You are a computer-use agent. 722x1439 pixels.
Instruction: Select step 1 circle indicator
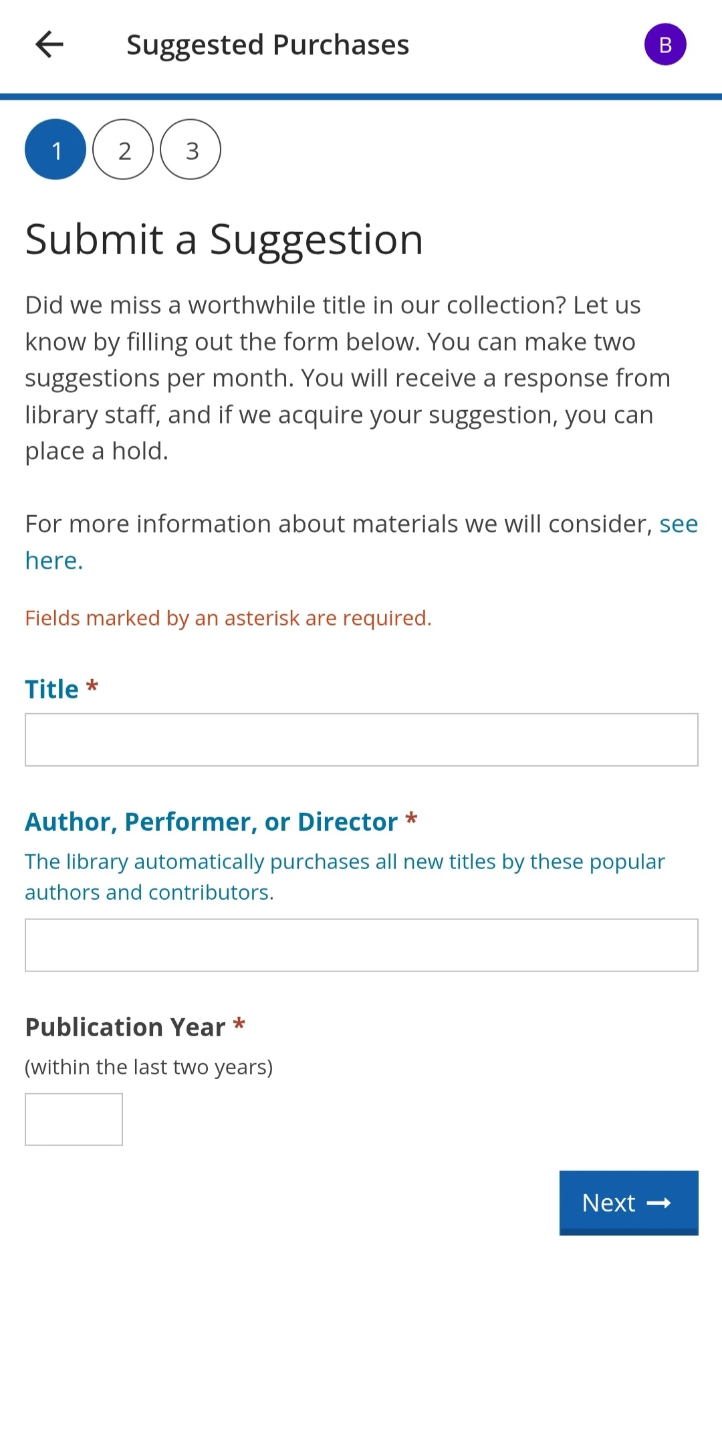tap(55, 150)
